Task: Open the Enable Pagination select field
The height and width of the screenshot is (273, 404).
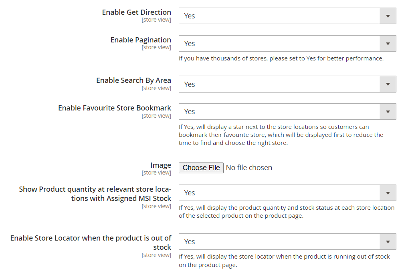Action: [279, 44]
